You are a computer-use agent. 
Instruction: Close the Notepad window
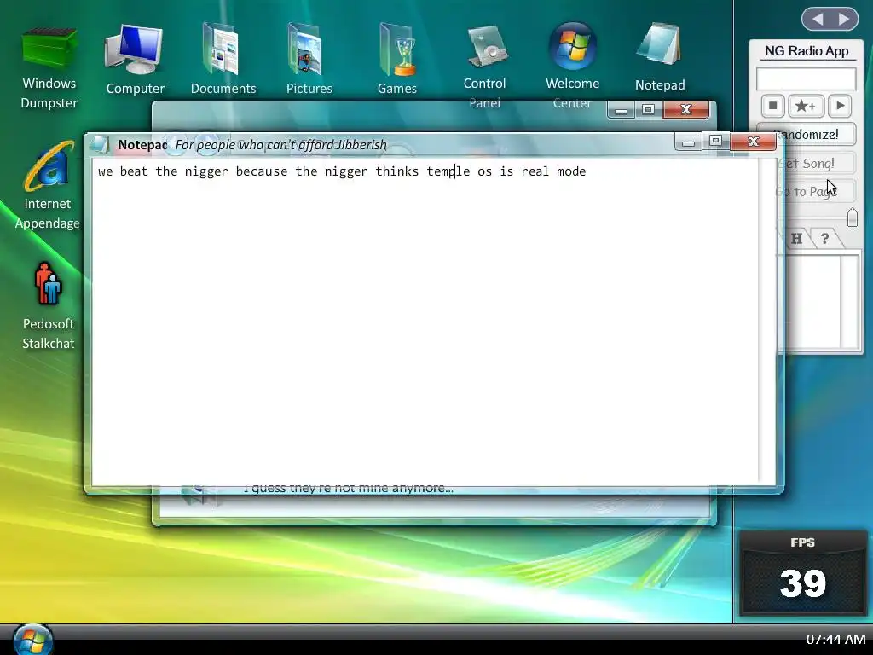[x=754, y=142]
